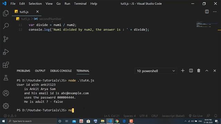Screen dimensions: 221x124
Task: Click line number 11 in gutter
Action: [20, 25]
